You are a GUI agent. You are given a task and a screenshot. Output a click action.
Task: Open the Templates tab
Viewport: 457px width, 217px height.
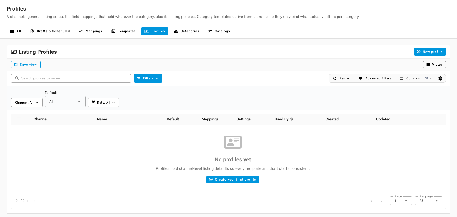click(123, 31)
